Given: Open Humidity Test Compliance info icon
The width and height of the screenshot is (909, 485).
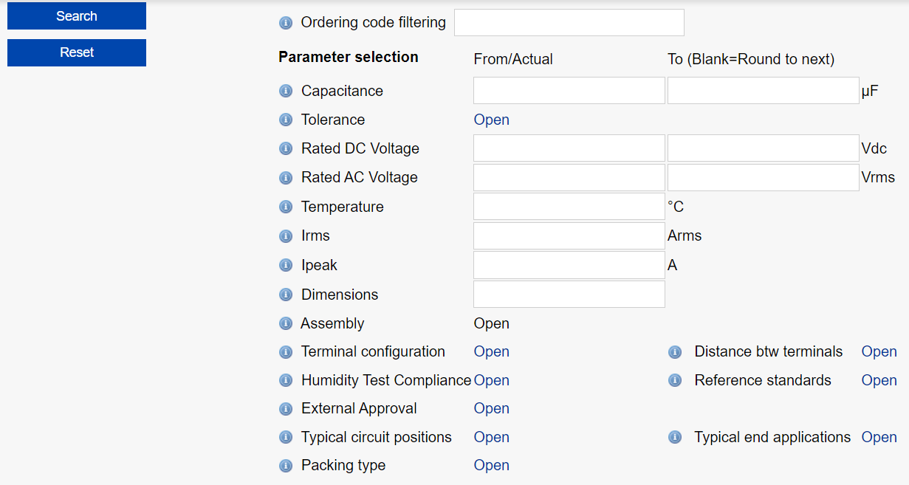Looking at the screenshot, I should (286, 380).
